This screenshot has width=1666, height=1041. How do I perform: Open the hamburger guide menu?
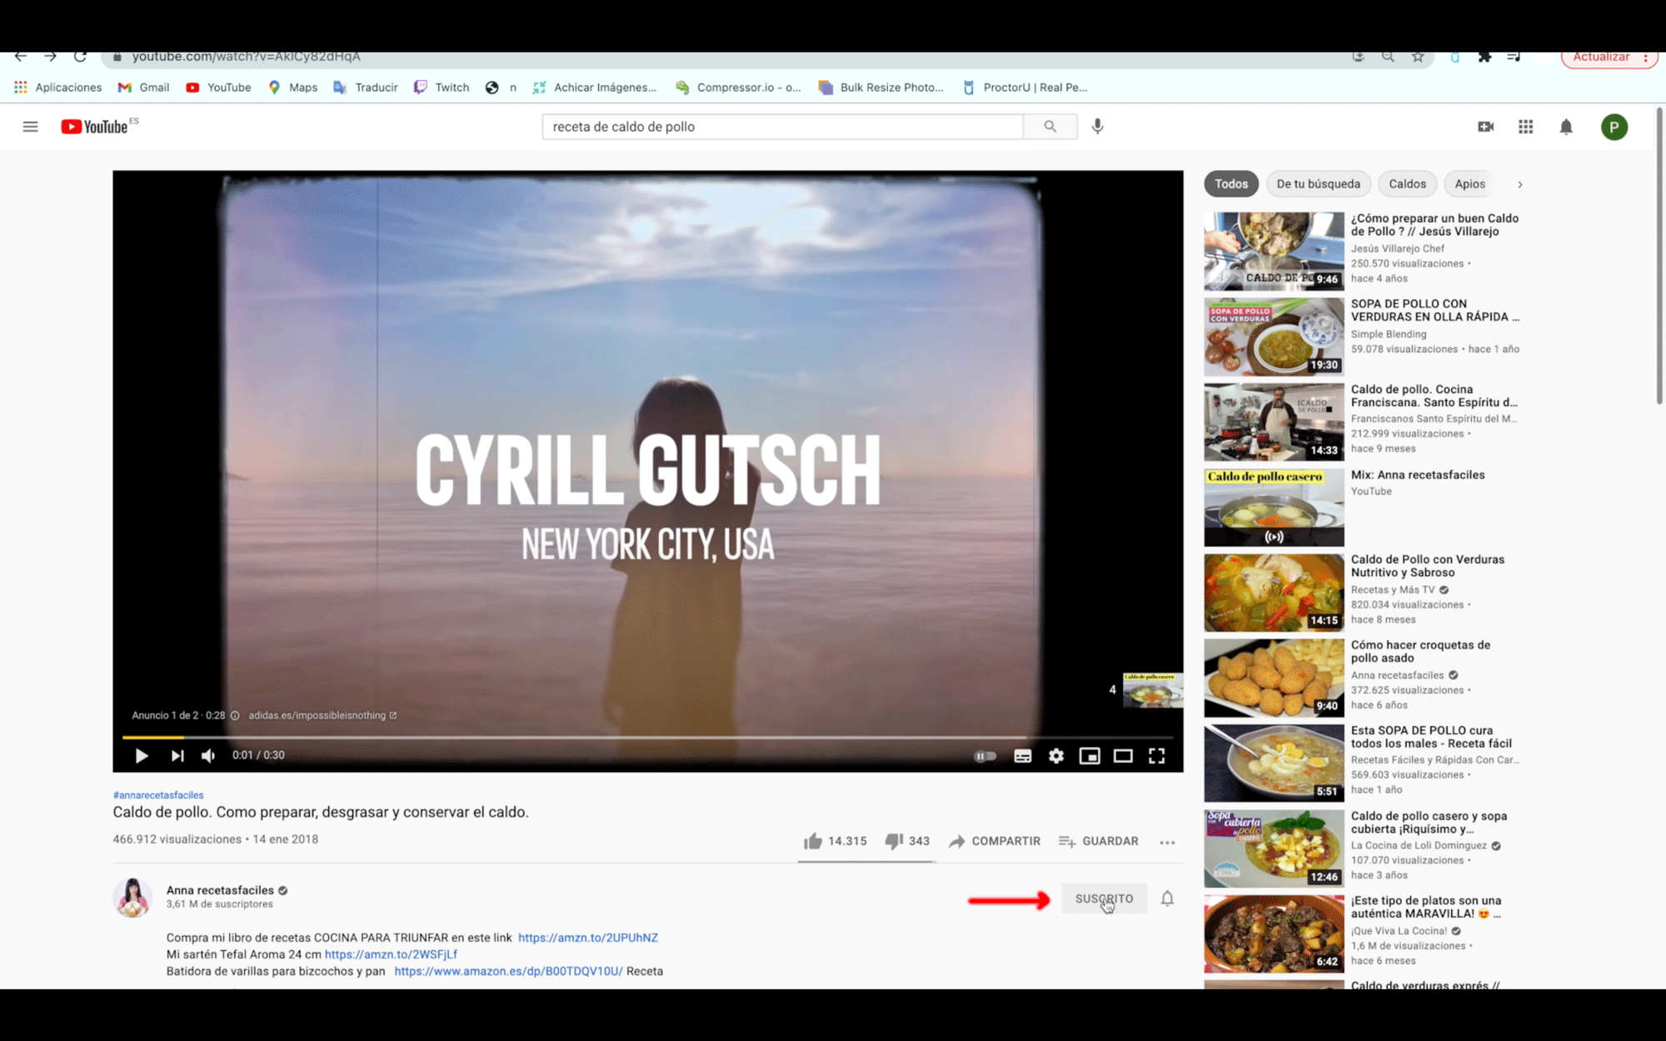[30, 127]
